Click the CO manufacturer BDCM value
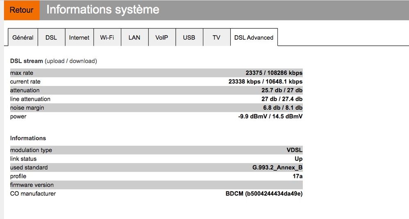The height and width of the screenshot is (219, 409). pos(264,193)
